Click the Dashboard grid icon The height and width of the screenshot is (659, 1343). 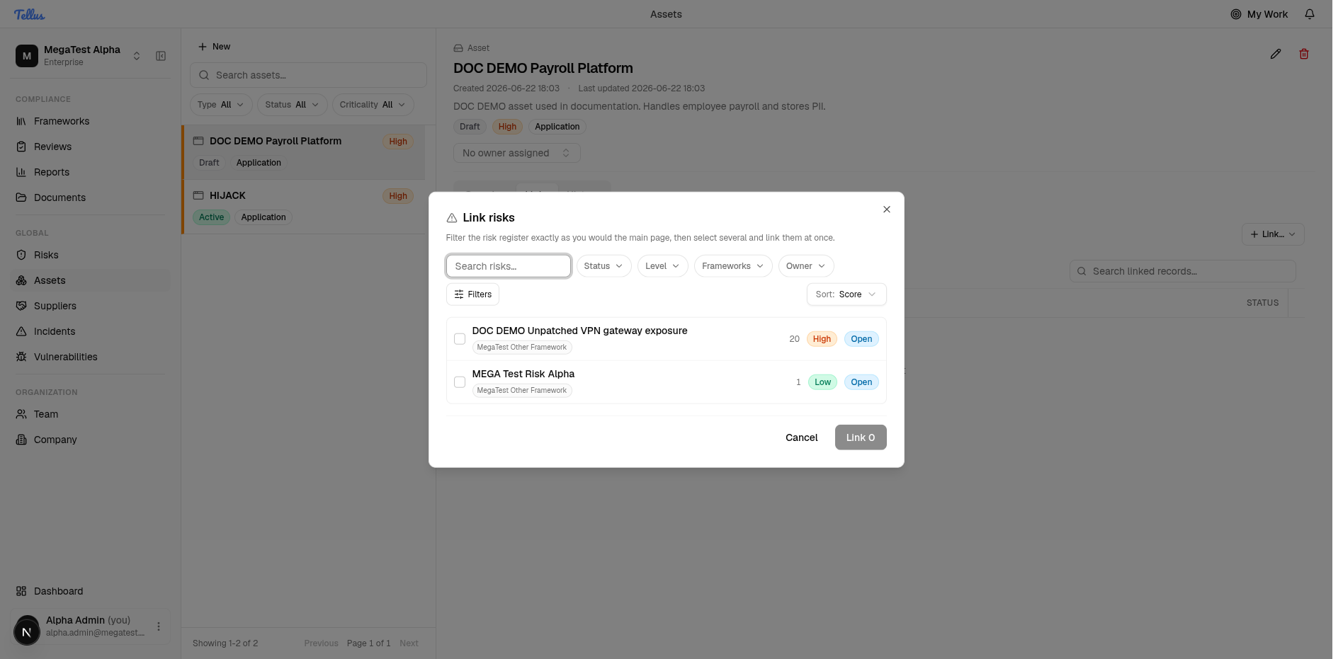coord(21,591)
